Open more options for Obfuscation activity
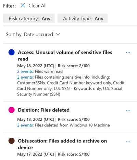The image size is (137, 160). point(128,141)
